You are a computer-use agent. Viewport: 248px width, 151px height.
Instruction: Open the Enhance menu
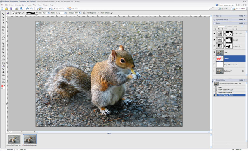click(18, 5)
